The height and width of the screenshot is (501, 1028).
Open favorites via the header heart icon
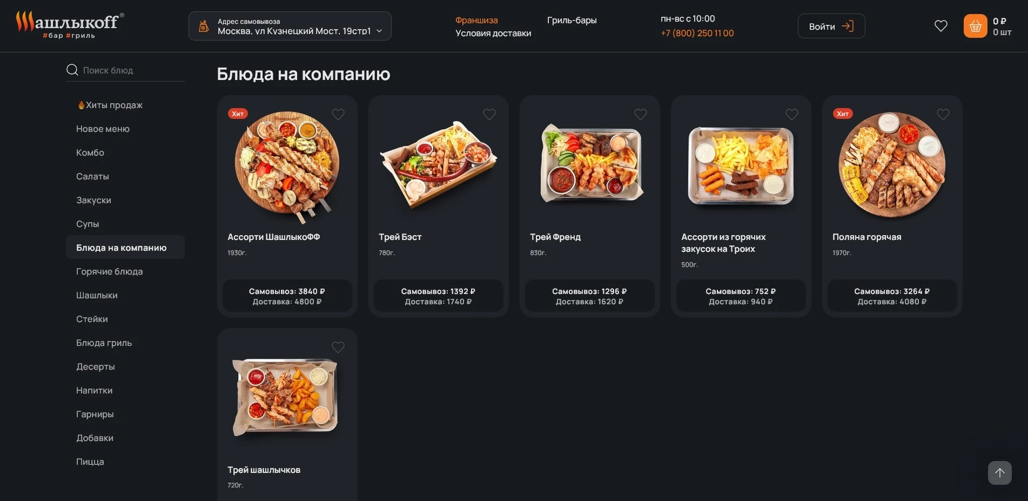940,26
